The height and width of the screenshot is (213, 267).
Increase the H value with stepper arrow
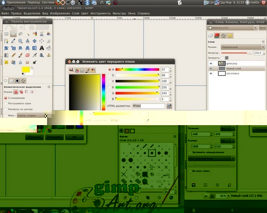[x=171, y=69]
